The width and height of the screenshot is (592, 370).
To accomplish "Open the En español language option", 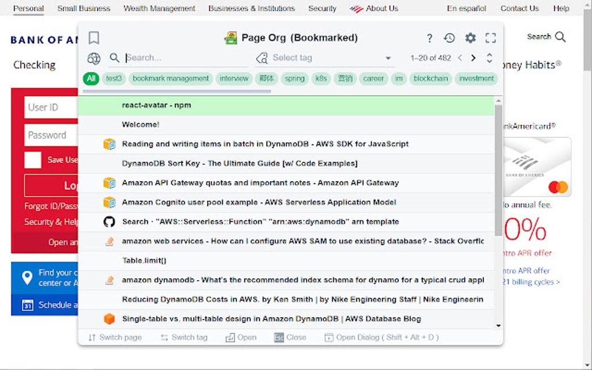I will coord(466,8).
